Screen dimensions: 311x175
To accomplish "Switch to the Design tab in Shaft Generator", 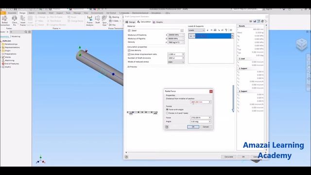I will pyautogui.click(x=131, y=22).
